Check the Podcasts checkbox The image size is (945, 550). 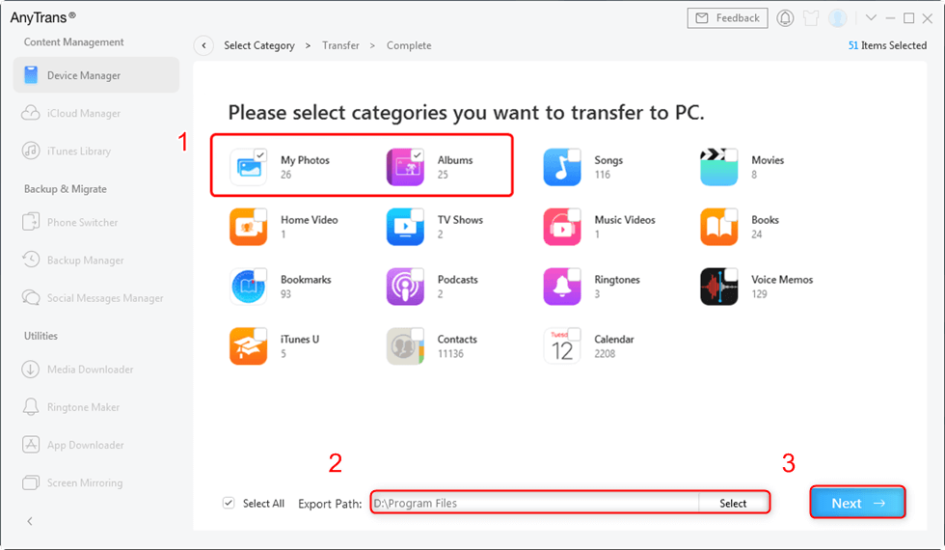tap(417, 274)
